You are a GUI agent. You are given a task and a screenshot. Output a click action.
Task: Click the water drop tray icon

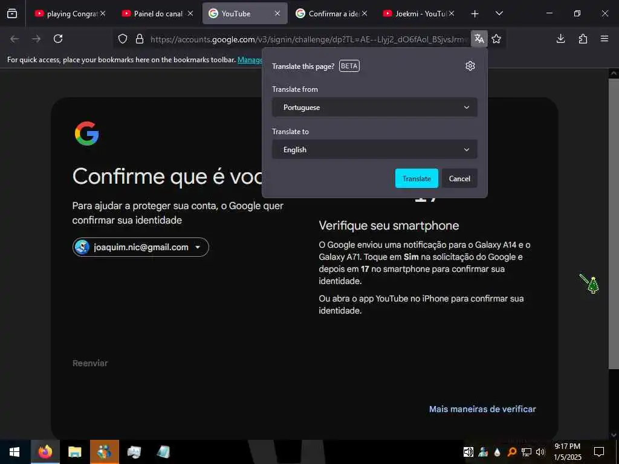(497, 452)
